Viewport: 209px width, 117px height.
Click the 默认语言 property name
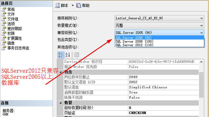pos(71,87)
